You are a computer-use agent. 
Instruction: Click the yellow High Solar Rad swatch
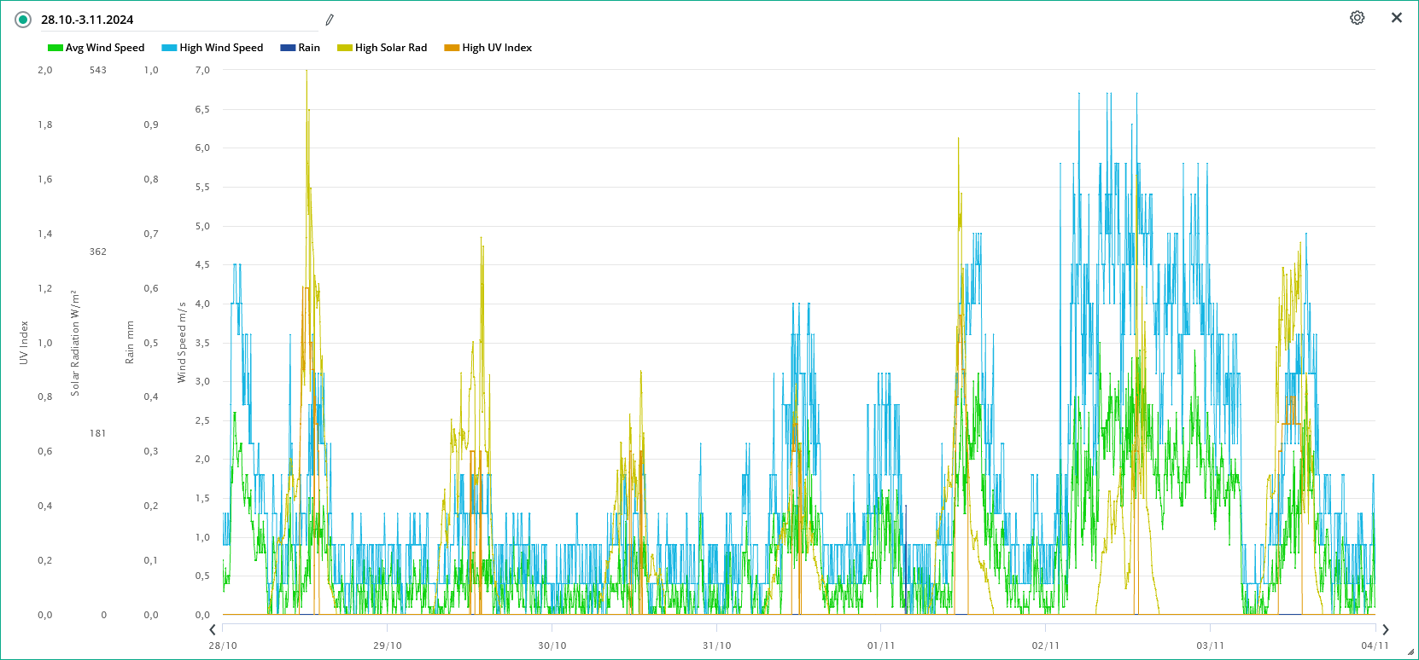(345, 48)
